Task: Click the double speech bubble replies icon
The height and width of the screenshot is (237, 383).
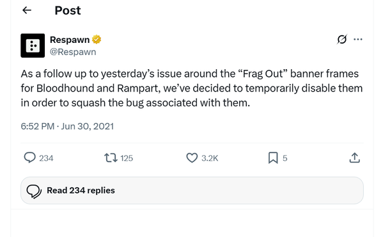Action: [x=34, y=191]
